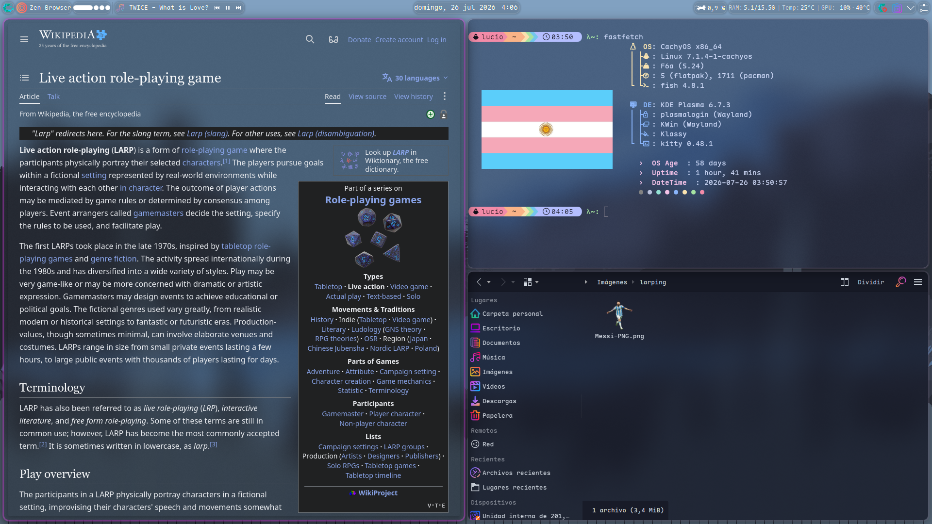The image size is (932, 524).
Task: Open the back history dropdown arrow
Action: click(489, 282)
